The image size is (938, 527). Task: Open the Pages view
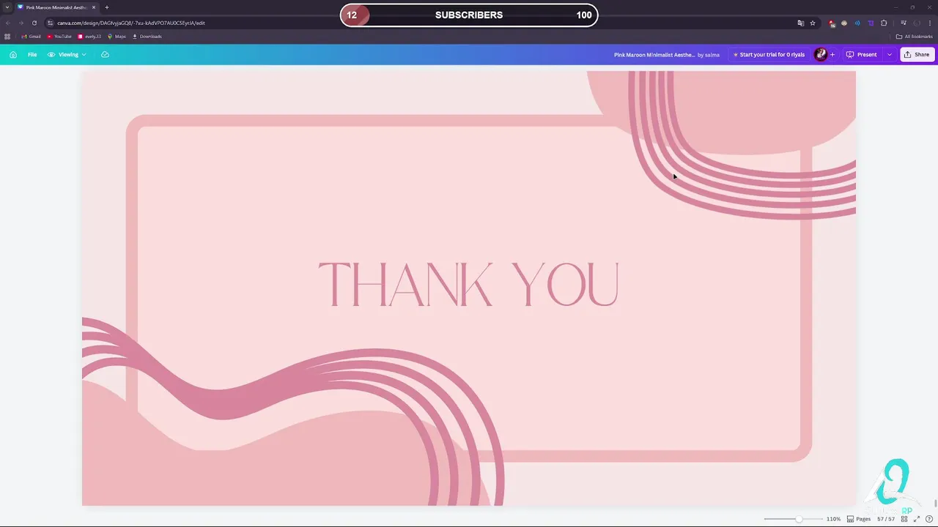[859, 519]
